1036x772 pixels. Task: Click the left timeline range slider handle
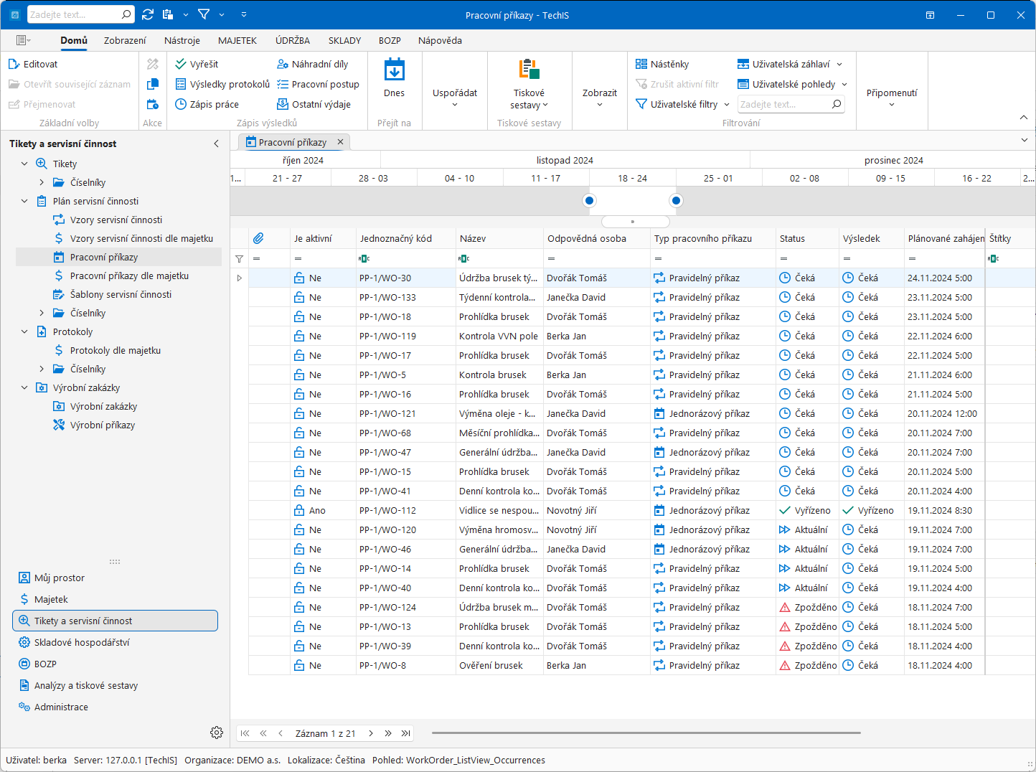coord(590,200)
